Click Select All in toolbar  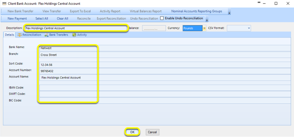coord(42,18)
